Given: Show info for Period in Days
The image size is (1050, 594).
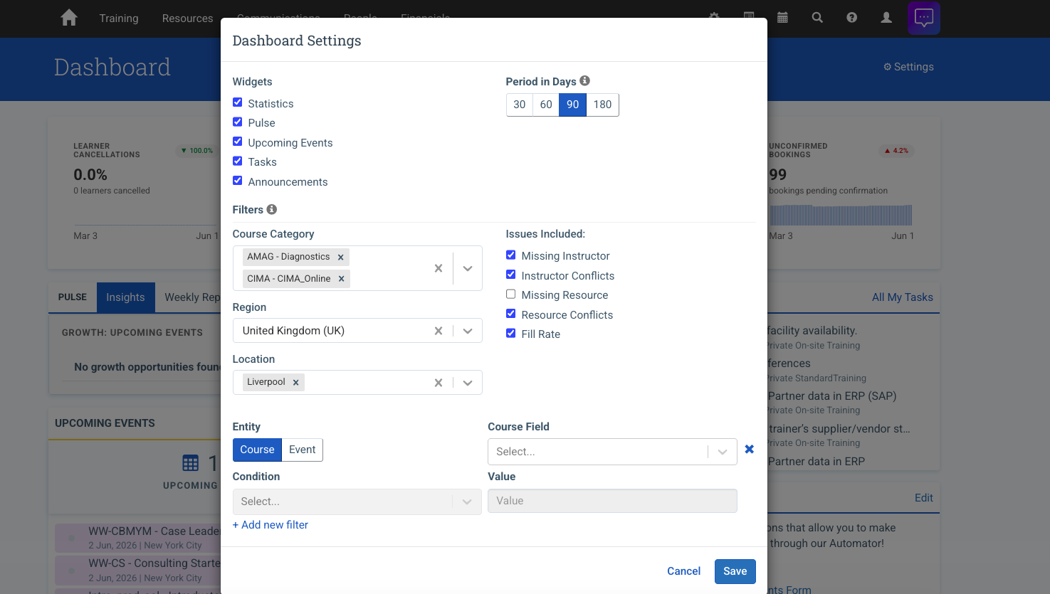Looking at the screenshot, I should point(584,81).
